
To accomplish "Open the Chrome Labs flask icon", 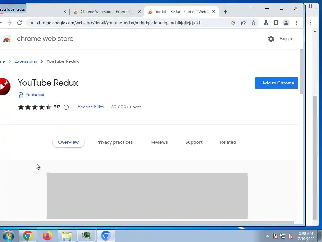I will (266, 23).
